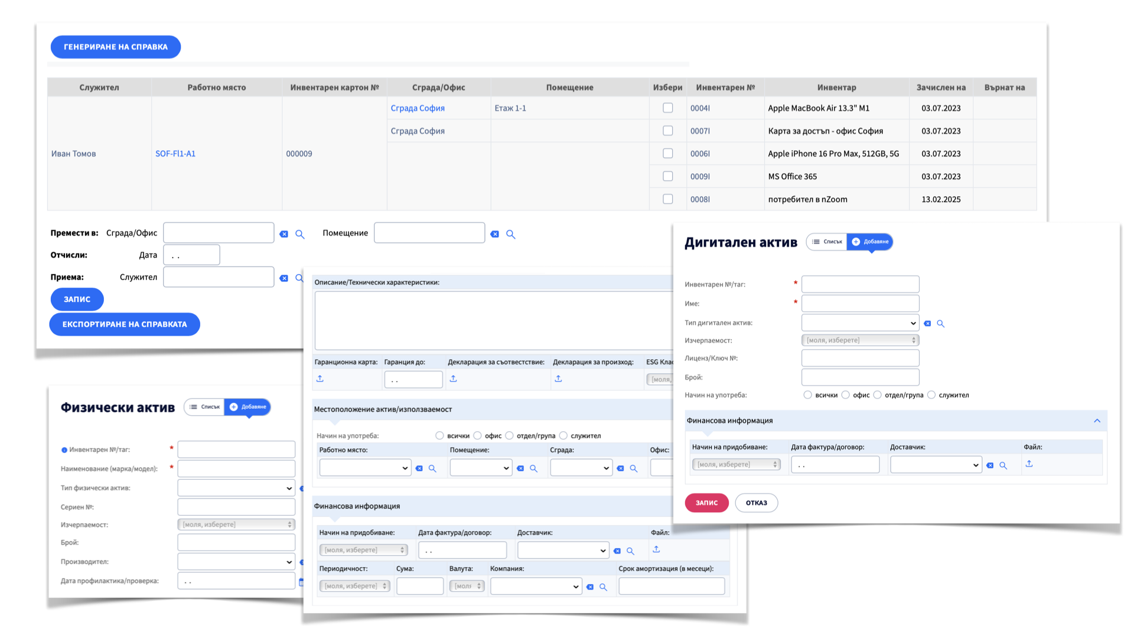Image resolution: width=1134 pixels, height=638 pixels.
Task: Click Експортиране на справката button
Action: 125,324
